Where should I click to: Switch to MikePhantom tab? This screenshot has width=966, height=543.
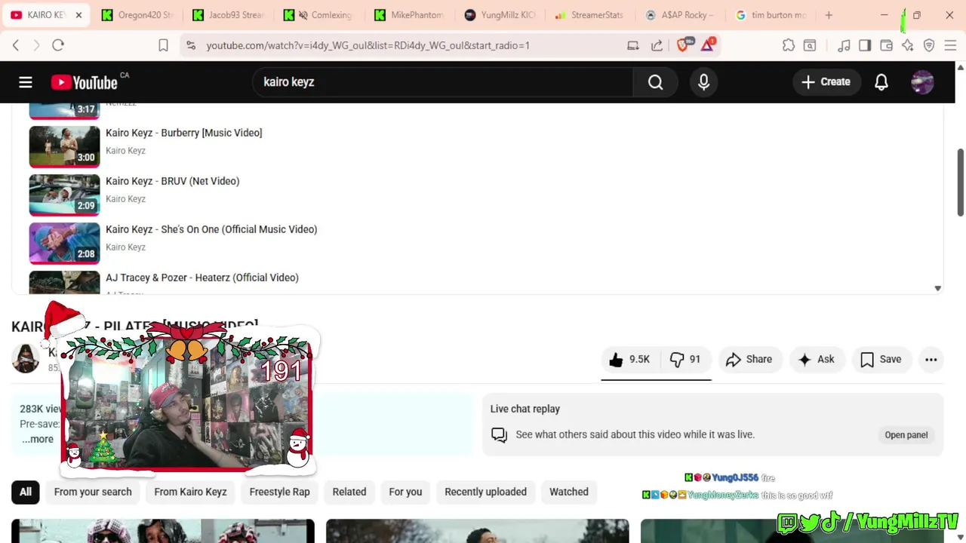click(409, 15)
